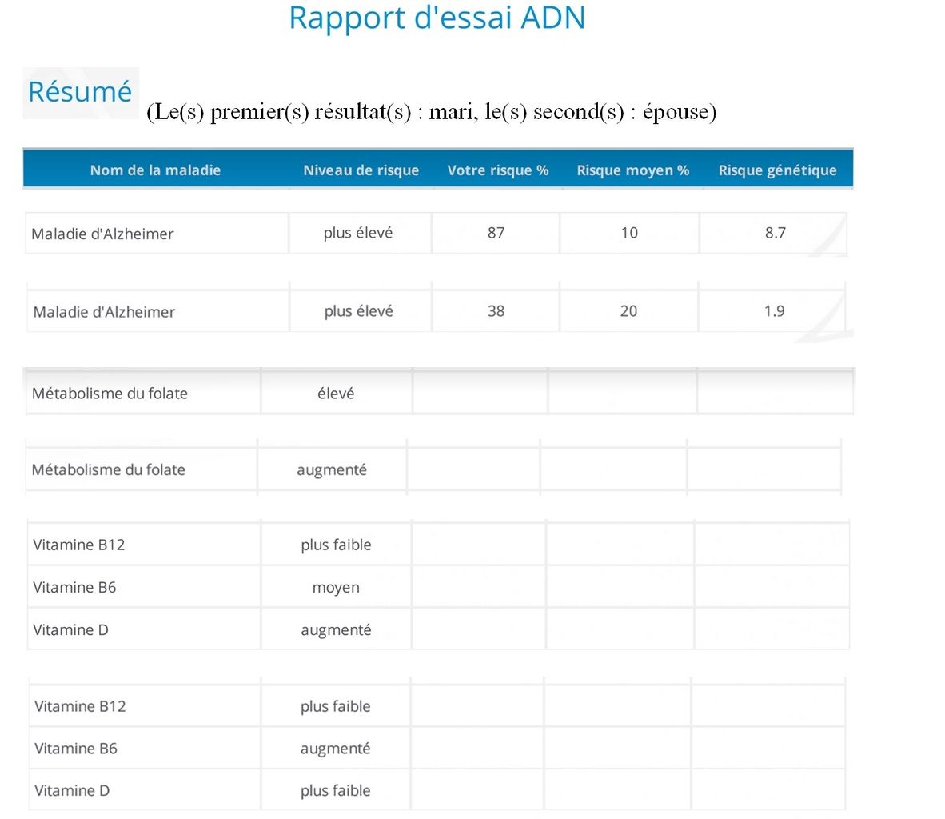Screen dimensions: 945x819
Task: Click the 'élevé' level for Métabolisme du folate
Action: (x=336, y=394)
